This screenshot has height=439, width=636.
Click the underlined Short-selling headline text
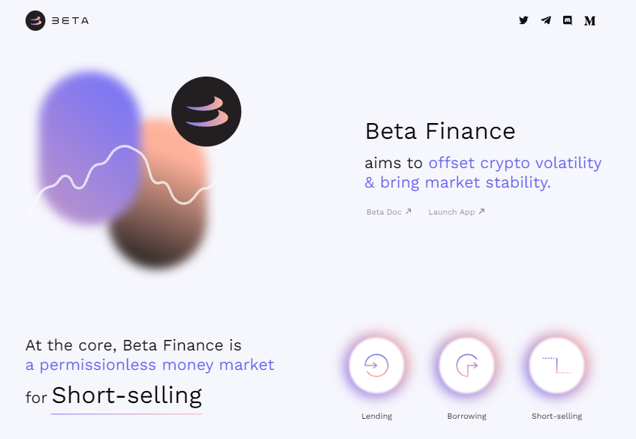[x=126, y=395]
